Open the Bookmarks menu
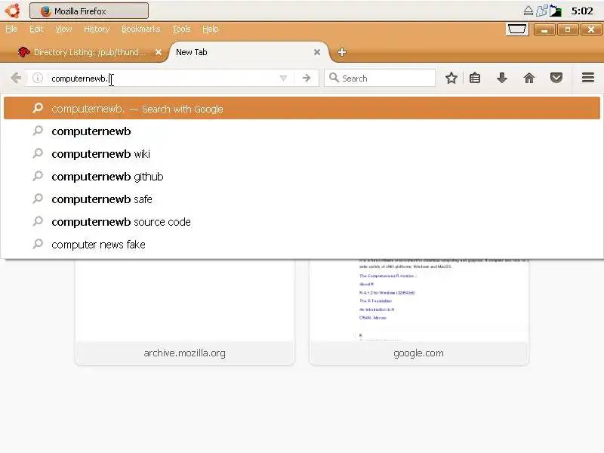This screenshot has height=453, width=604. tap(140, 29)
